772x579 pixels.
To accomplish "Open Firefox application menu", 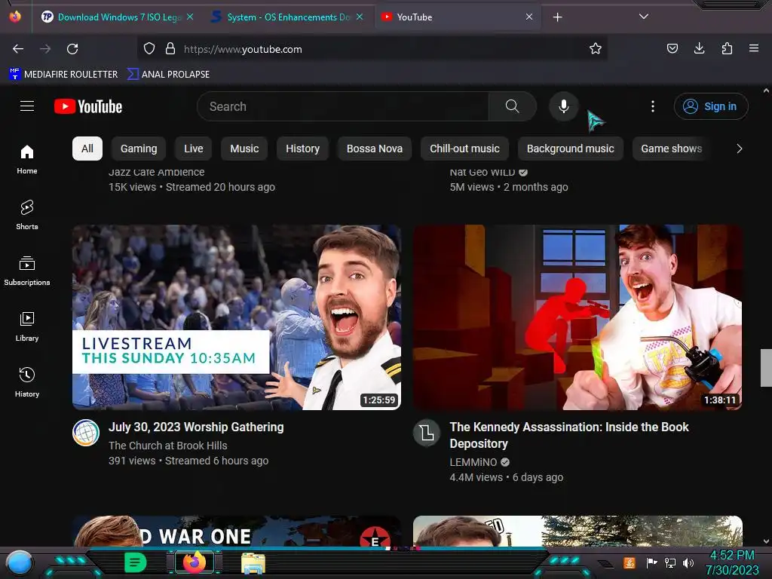I will tap(754, 48).
